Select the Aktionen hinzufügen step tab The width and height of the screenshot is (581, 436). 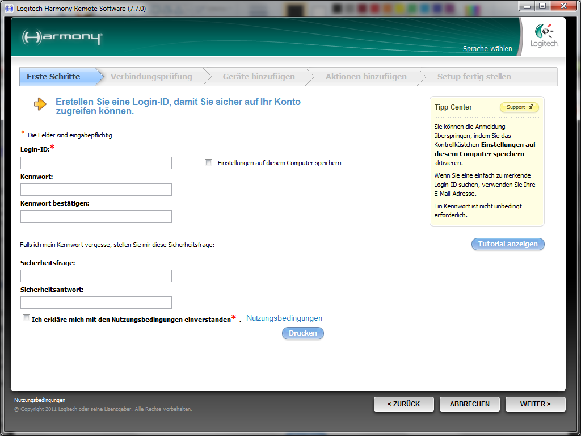pos(366,77)
